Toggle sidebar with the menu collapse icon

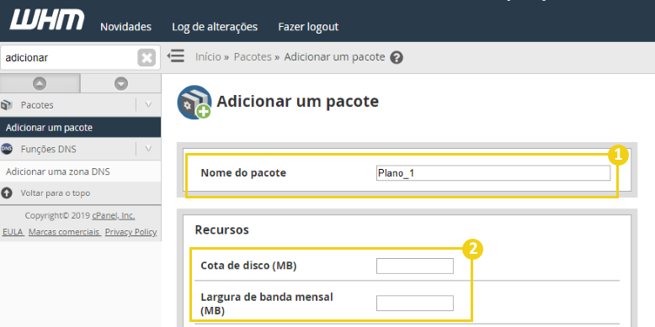click(176, 55)
